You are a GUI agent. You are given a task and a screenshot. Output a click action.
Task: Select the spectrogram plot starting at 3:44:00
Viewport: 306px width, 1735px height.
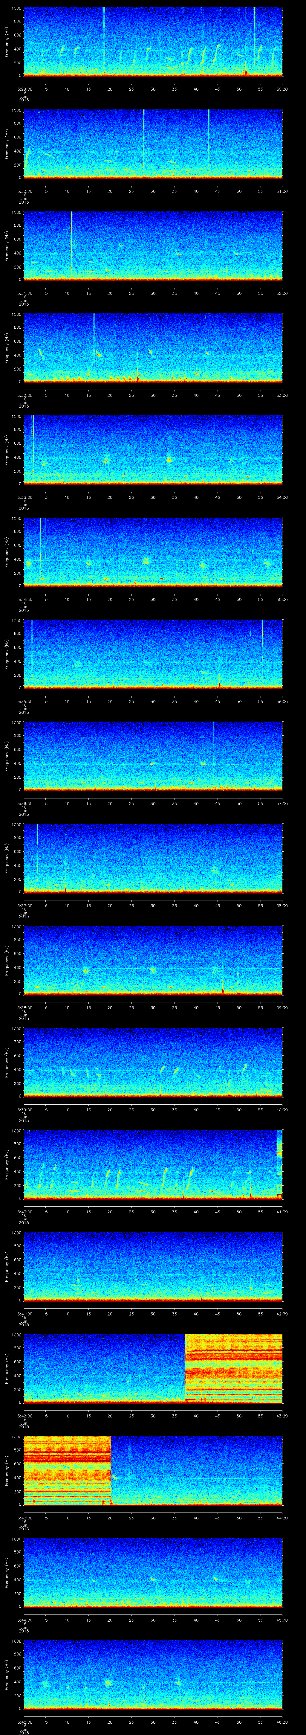click(x=153, y=1572)
